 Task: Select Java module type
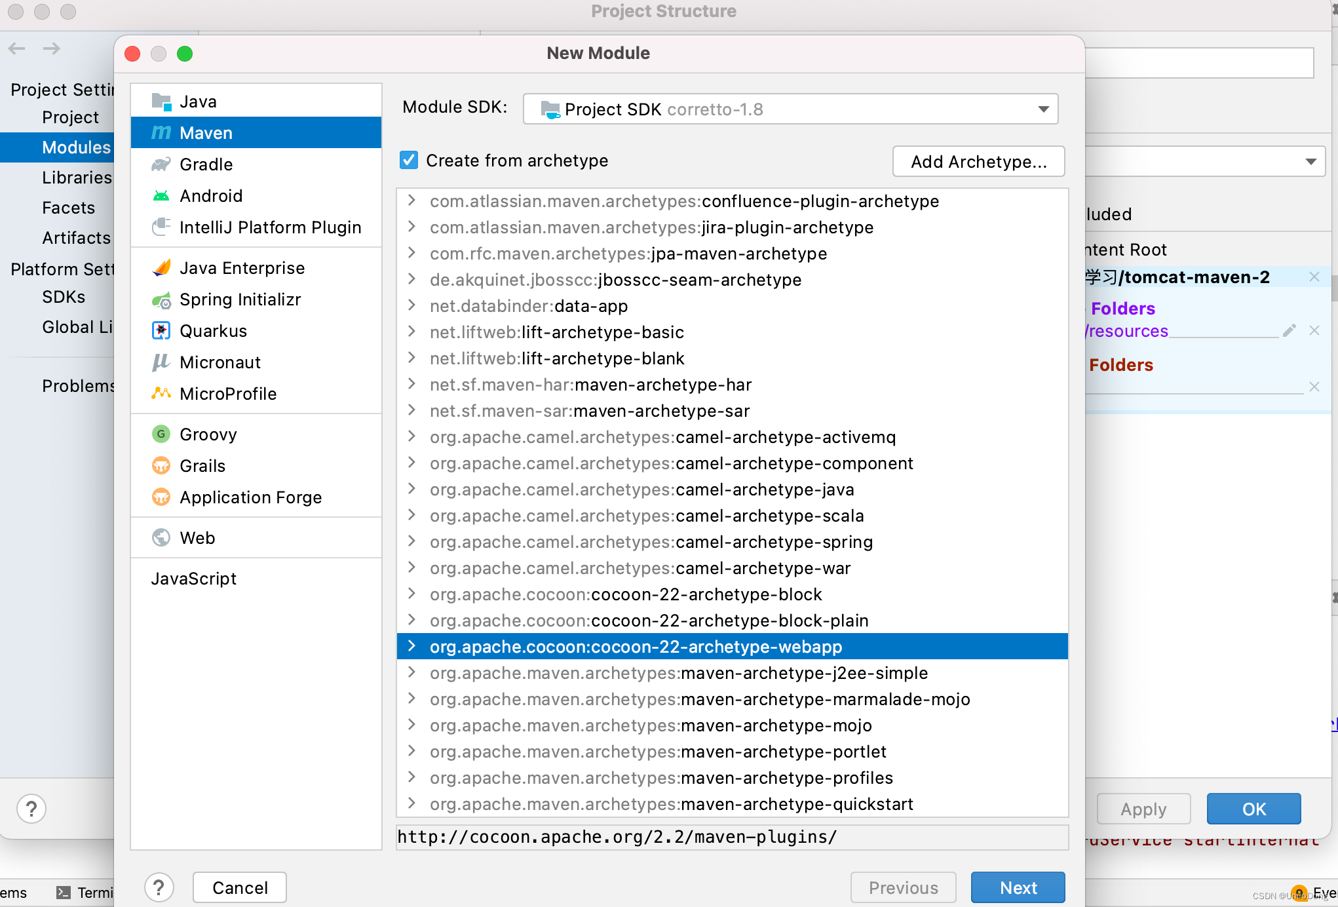click(x=256, y=102)
